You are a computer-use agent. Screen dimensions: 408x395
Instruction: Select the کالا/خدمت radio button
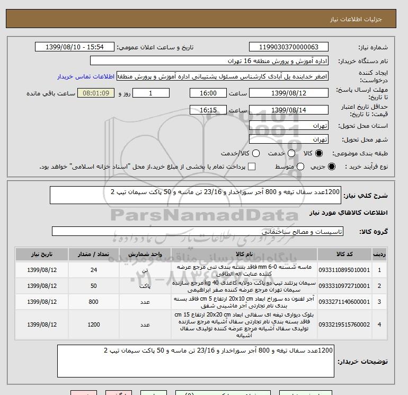(x=256, y=153)
